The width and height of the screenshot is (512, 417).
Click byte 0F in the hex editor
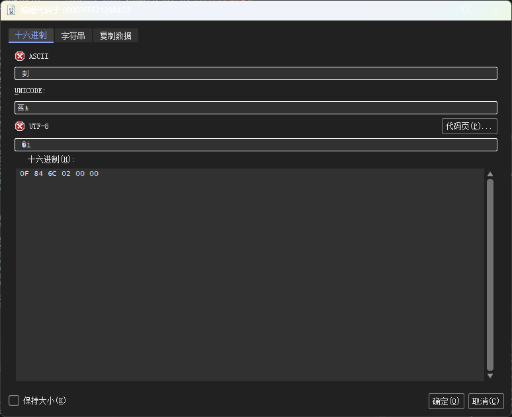[24, 174]
